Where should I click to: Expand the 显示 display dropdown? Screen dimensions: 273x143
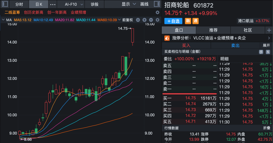tap(129, 4)
